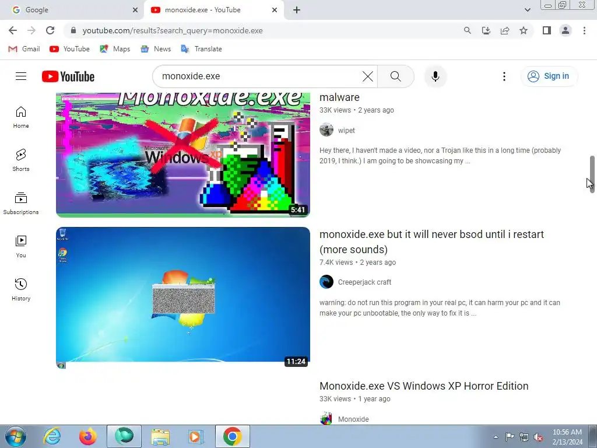Open the Chrome profile icon
Image resolution: width=597 pixels, height=448 pixels.
(x=566, y=30)
